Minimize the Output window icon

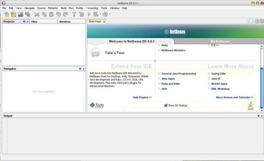(258, 116)
